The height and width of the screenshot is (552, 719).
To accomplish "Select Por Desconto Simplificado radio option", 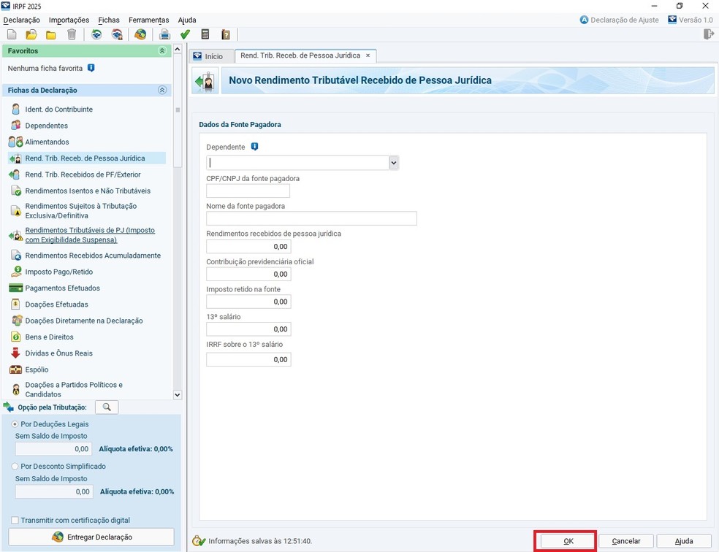I will (15, 467).
